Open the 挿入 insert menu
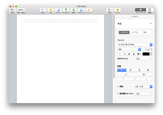163x115 pixels. tap(43, 10)
